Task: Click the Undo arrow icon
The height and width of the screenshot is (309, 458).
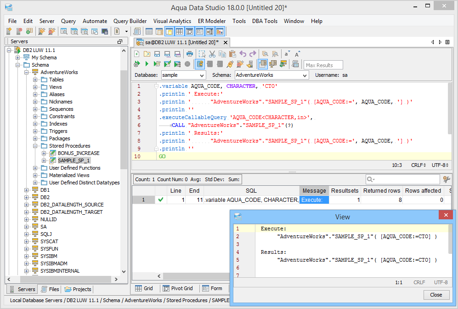Action: tap(243, 54)
